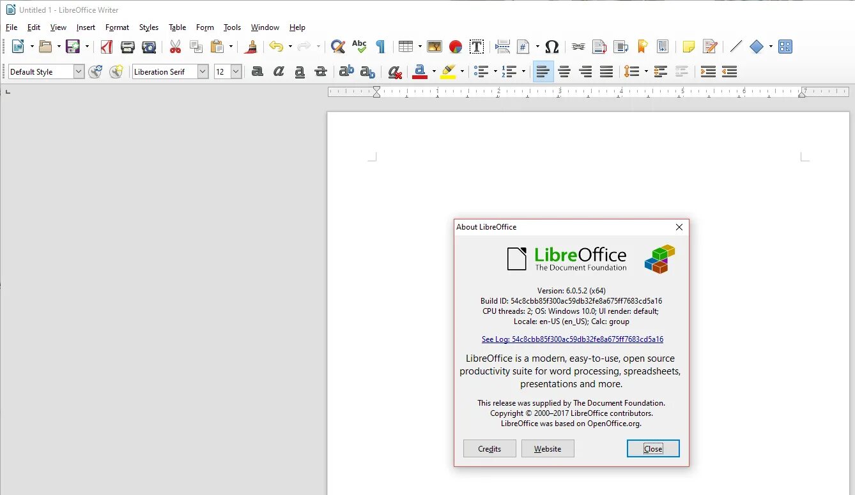
Task: Decrease paragraph indent
Action: tap(729, 72)
